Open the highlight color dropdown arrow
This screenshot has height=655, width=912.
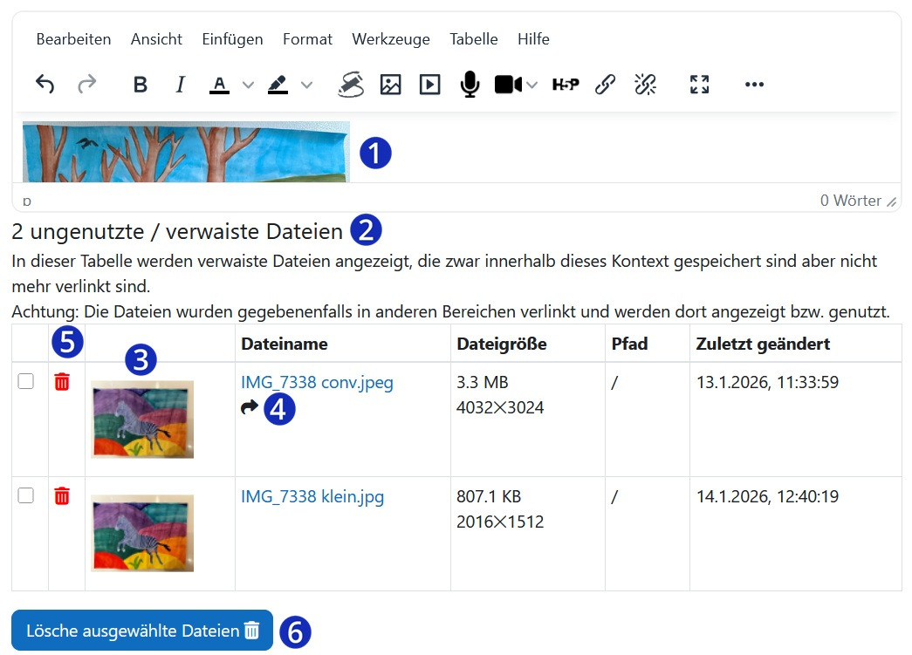tap(307, 84)
